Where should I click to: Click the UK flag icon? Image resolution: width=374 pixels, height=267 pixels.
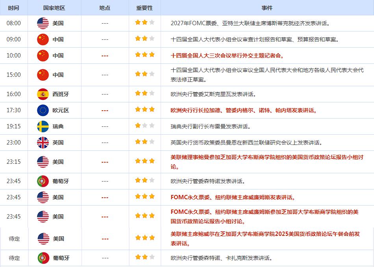pos(43,143)
